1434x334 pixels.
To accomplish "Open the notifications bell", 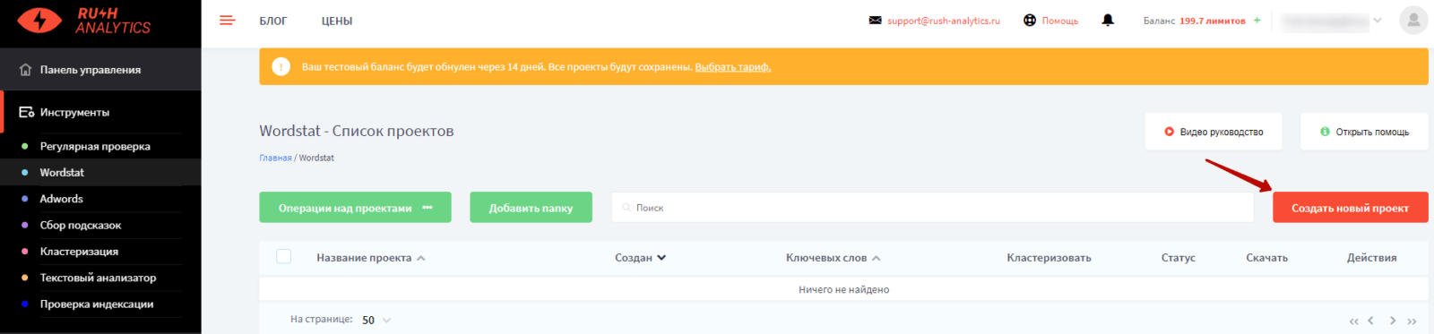I will (1108, 20).
